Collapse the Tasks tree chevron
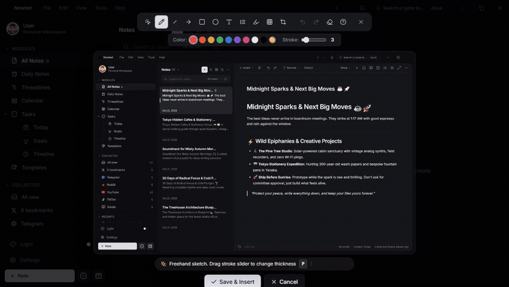 (6, 114)
